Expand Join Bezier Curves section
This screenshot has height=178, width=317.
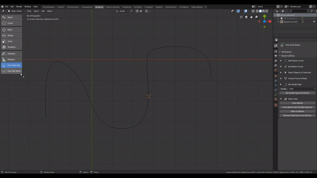[281, 66]
